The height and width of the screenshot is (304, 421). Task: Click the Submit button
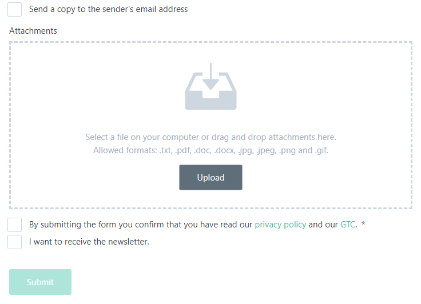(40, 282)
